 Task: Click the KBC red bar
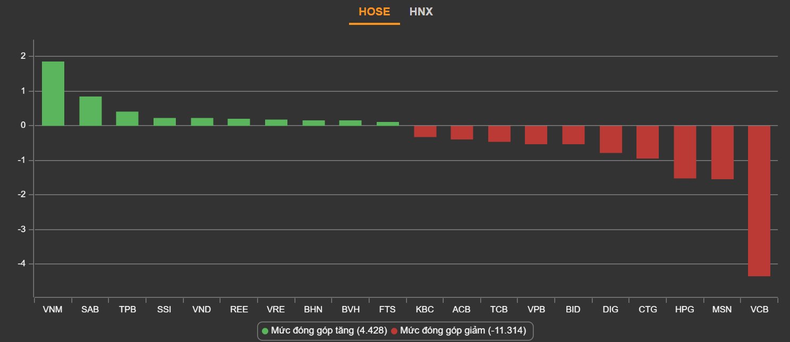pyautogui.click(x=425, y=131)
